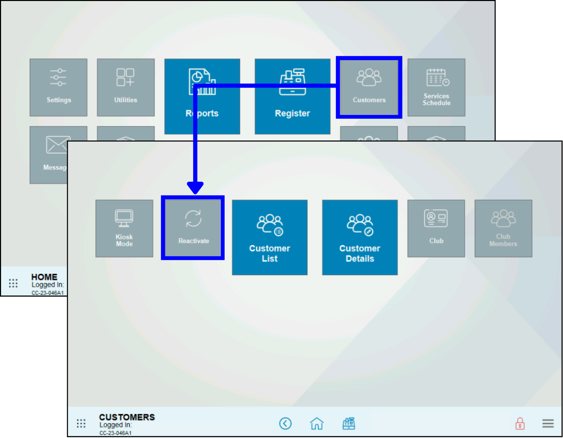Open Customer Details

[x=360, y=237]
